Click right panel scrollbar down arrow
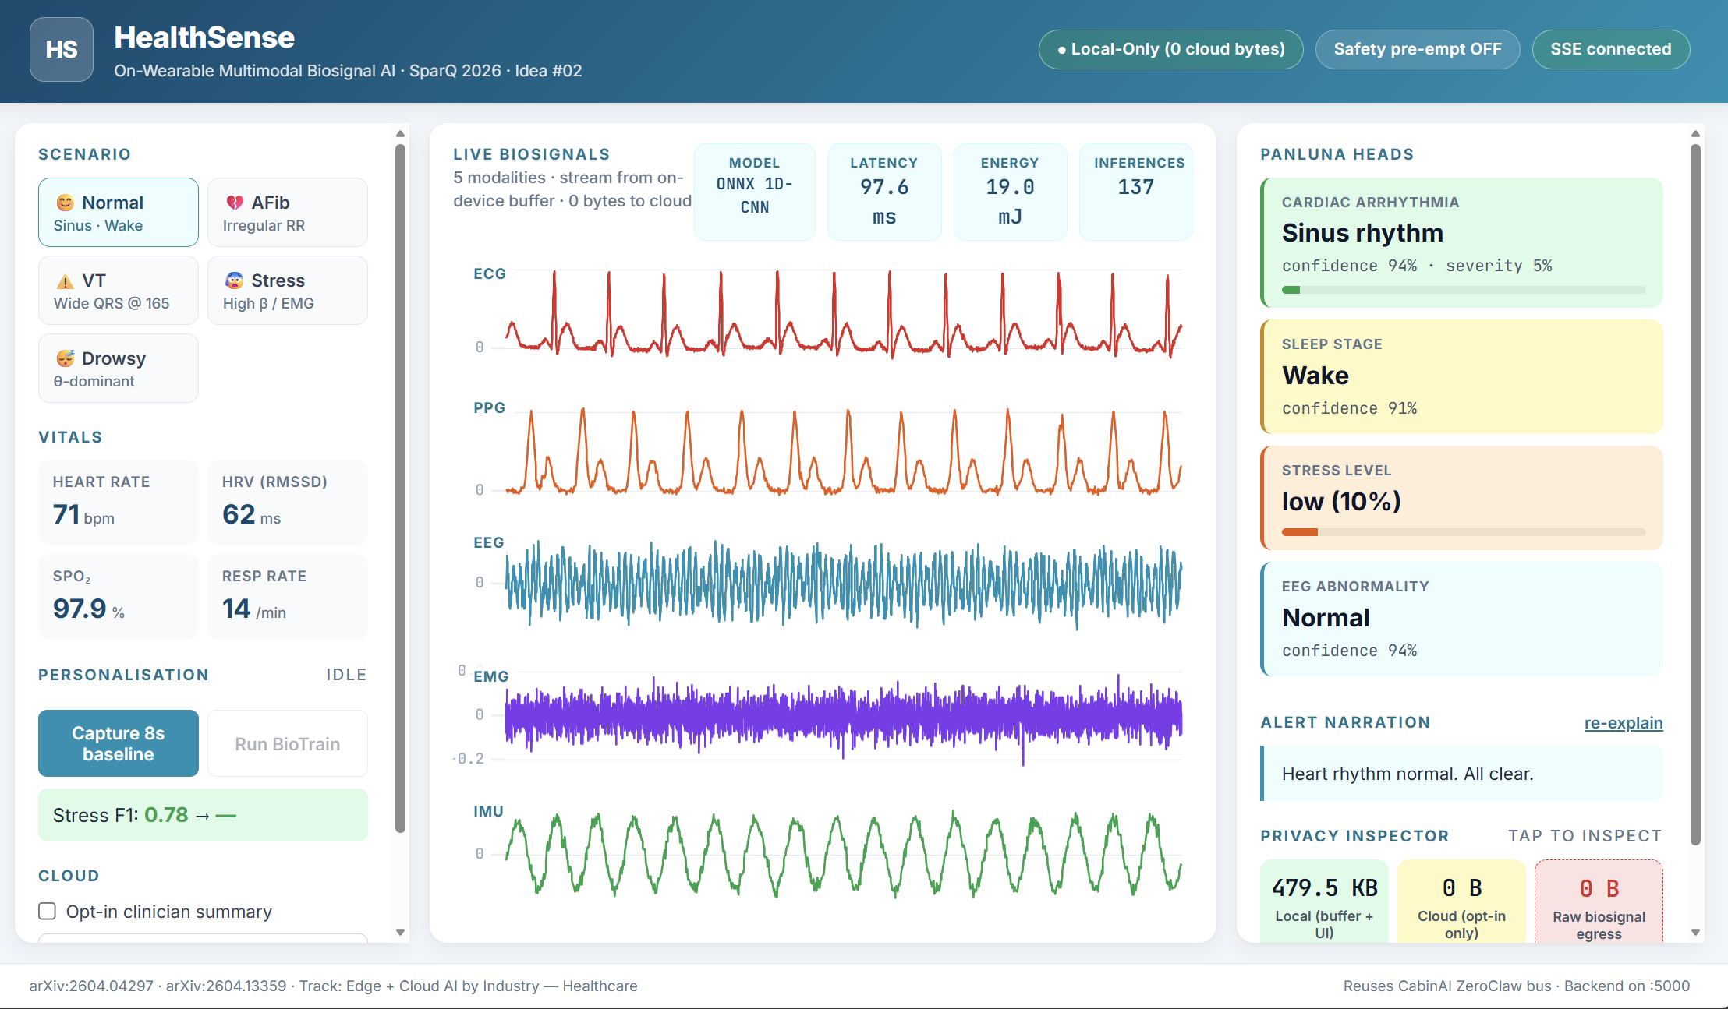This screenshot has width=1728, height=1009. (1695, 932)
